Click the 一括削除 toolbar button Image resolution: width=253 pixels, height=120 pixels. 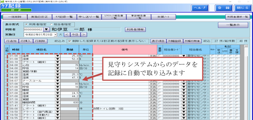[15, 17]
